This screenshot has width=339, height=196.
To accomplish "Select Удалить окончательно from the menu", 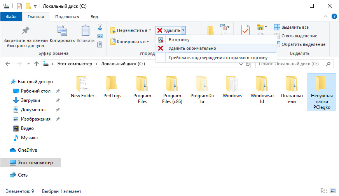I will (192, 48).
